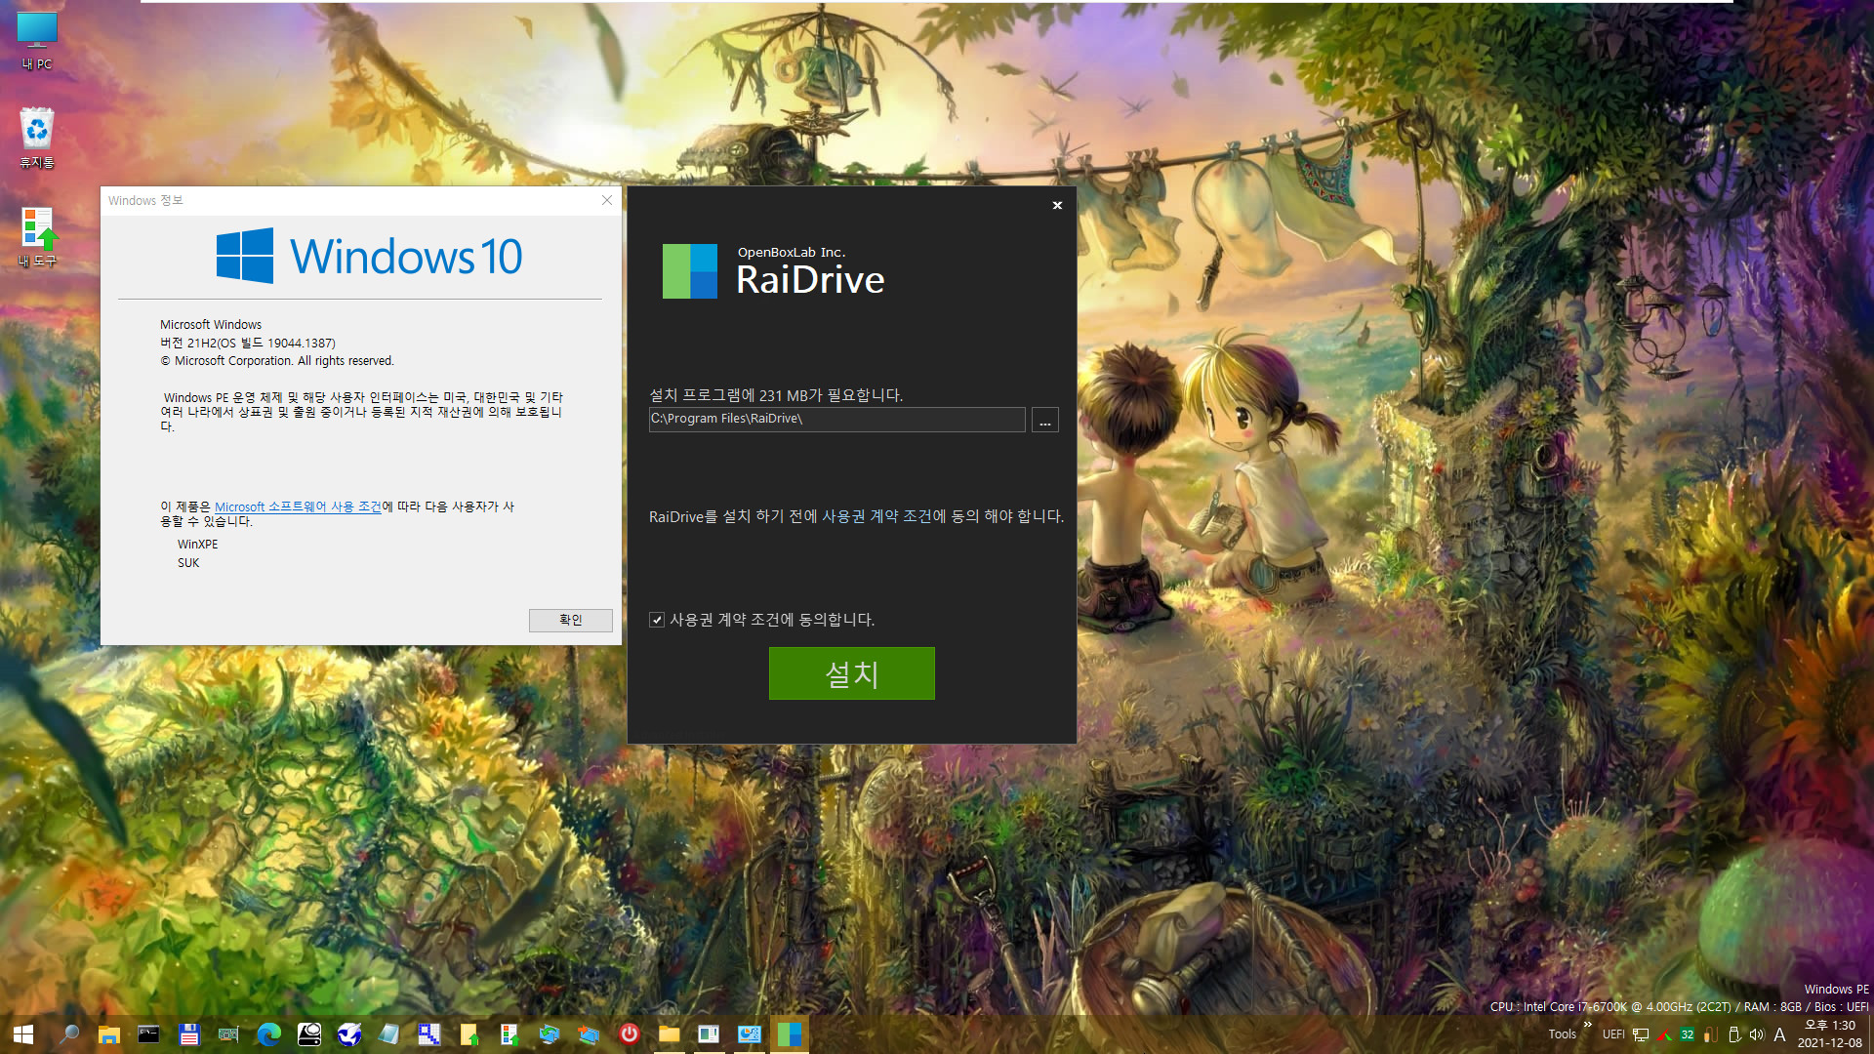Open the network computer tray icon

click(x=1641, y=1034)
